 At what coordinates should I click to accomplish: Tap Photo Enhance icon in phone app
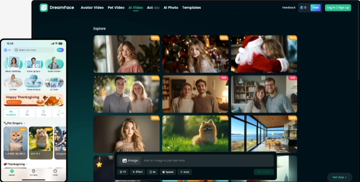(x=34, y=82)
